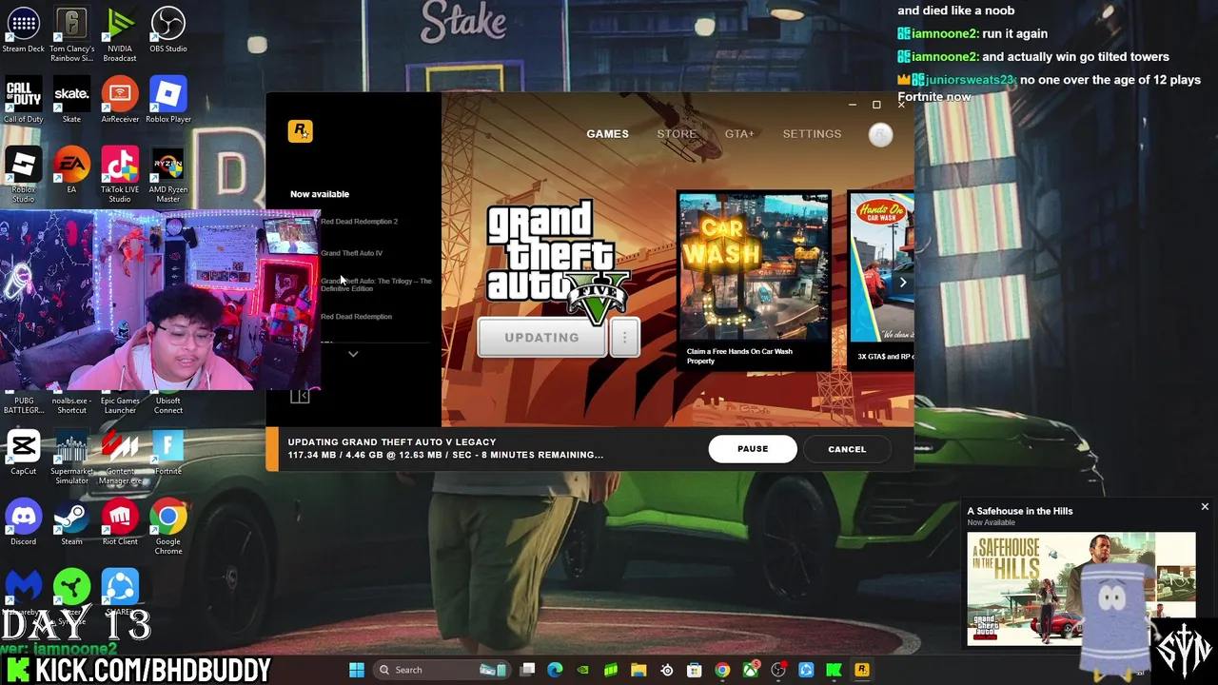
Task: Open AMD Ryzen Master desktop shortcut
Action: pos(168,175)
